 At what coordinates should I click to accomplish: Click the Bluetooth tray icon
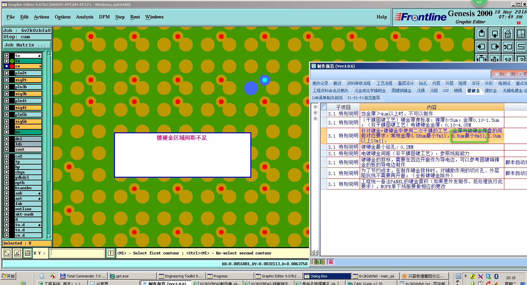(x=496, y=276)
